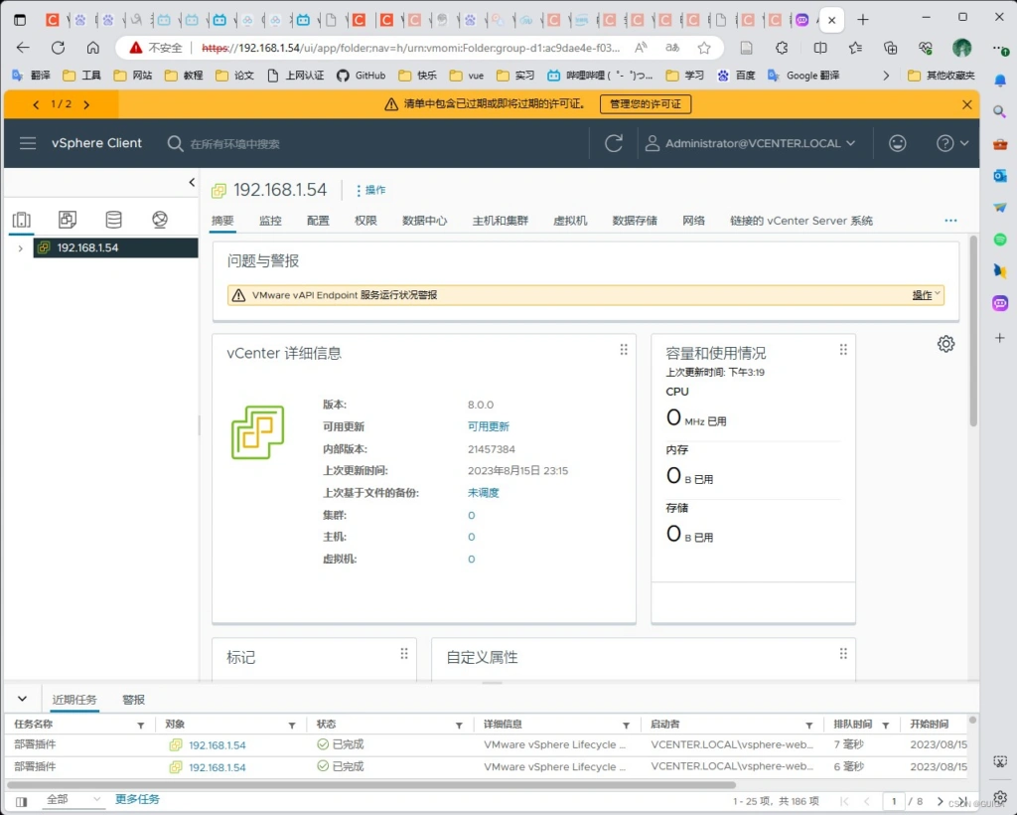
Task: Add page to browser favorites star
Action: click(704, 48)
